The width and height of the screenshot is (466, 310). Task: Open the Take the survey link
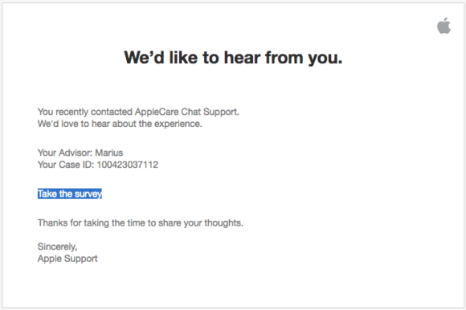[70, 194]
